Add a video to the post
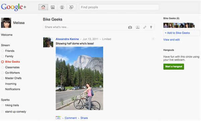This screenshot has width=201, height=121. pyautogui.click(x=138, y=27)
